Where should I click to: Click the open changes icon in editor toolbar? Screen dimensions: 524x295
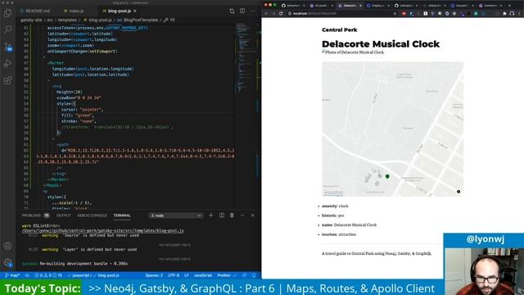(x=232, y=11)
